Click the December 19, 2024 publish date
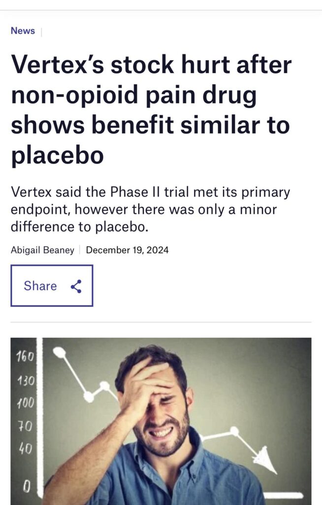Image resolution: width=322 pixels, height=505 pixels. (127, 250)
